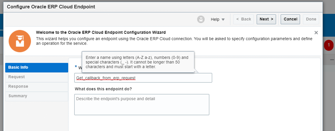Screen dimensions: 335x131
Task: Open the Help dropdown menu
Action: [217, 19]
